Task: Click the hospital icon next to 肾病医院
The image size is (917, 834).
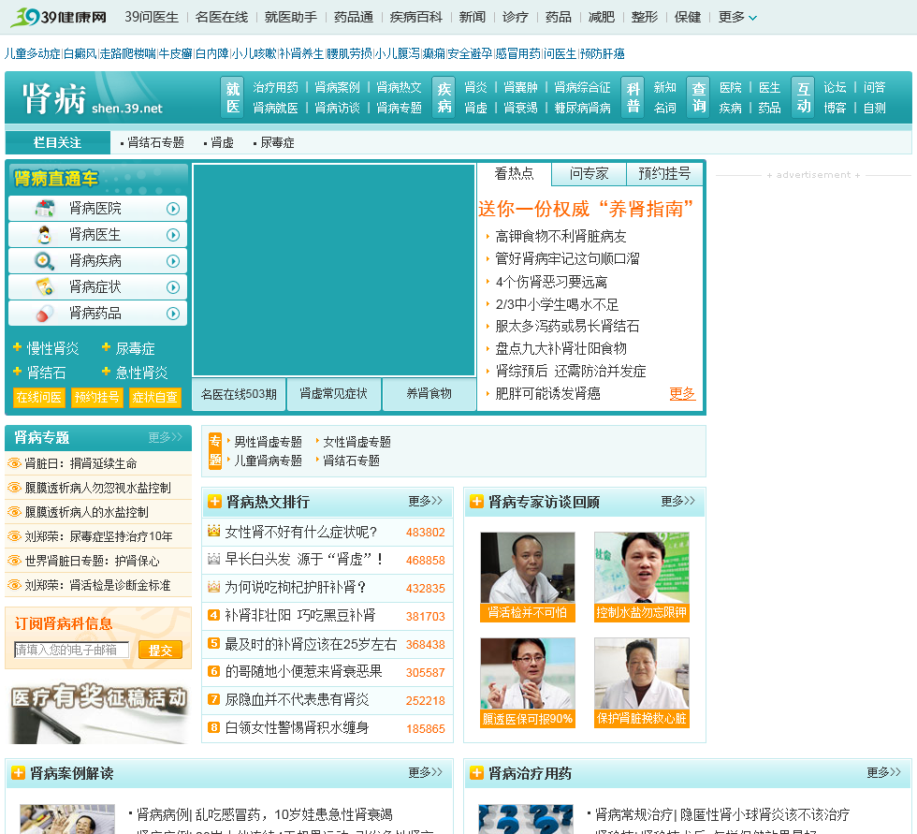Action: click(x=45, y=208)
